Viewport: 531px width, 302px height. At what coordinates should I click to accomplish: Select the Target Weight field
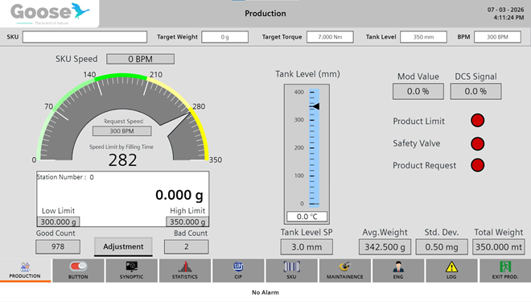coord(224,37)
